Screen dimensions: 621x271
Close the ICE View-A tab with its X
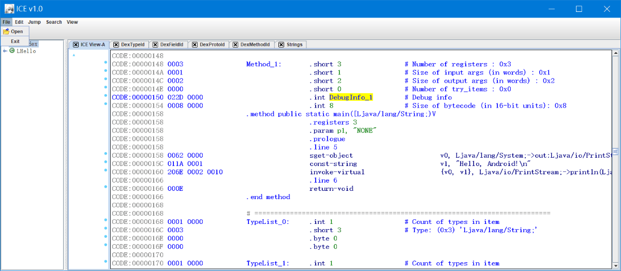(x=76, y=44)
